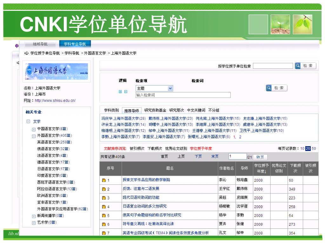Screen dimensions: 325x243
Task: Select 英语语言文学 (259篇) in tree
Action: pyautogui.click(x=55, y=142)
